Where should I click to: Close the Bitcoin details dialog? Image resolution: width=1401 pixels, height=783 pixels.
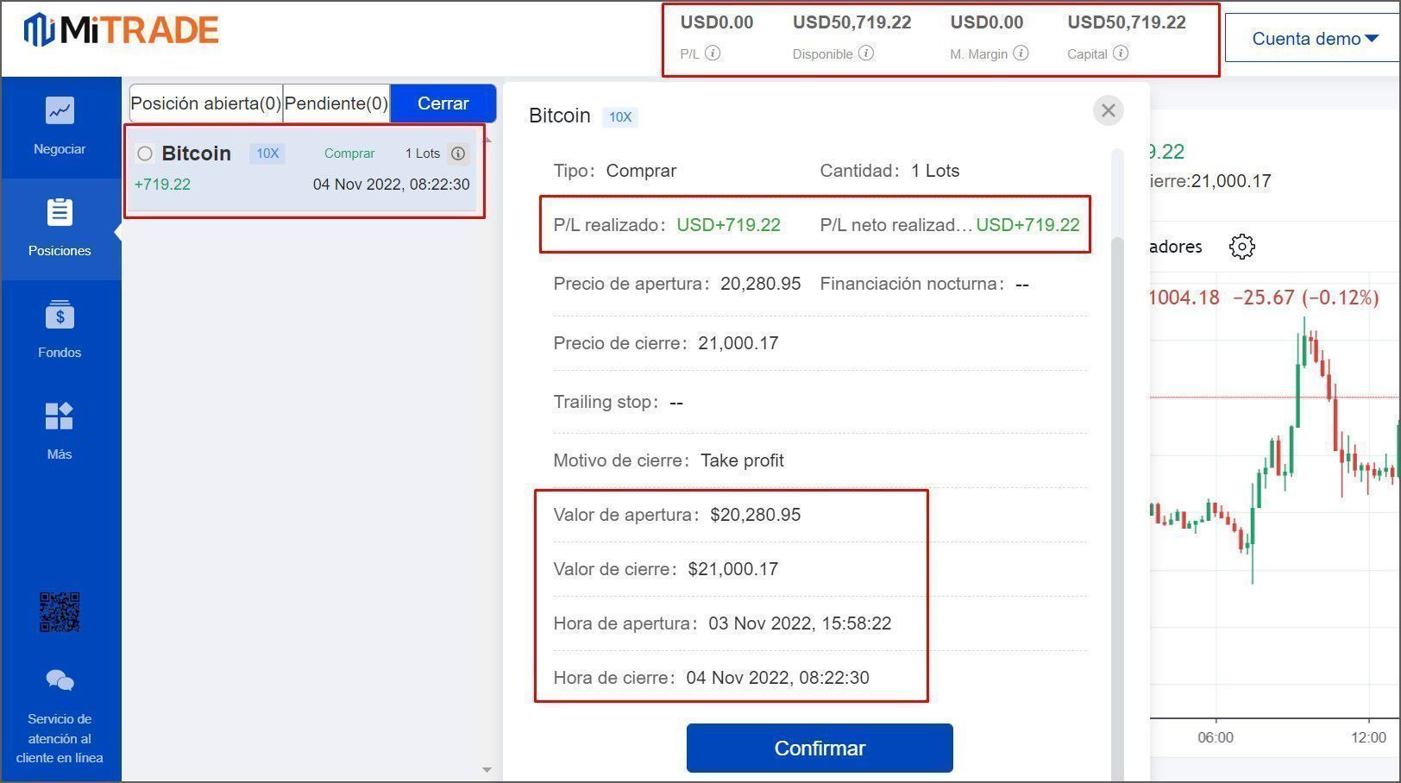point(1109,110)
